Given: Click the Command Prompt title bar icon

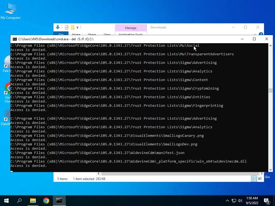Looking at the screenshot, I should [15, 39].
